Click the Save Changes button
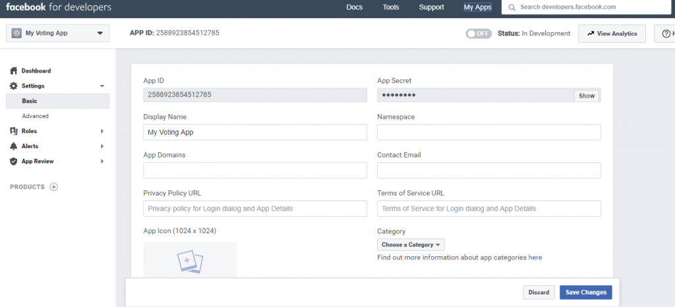675x307 pixels. point(586,293)
